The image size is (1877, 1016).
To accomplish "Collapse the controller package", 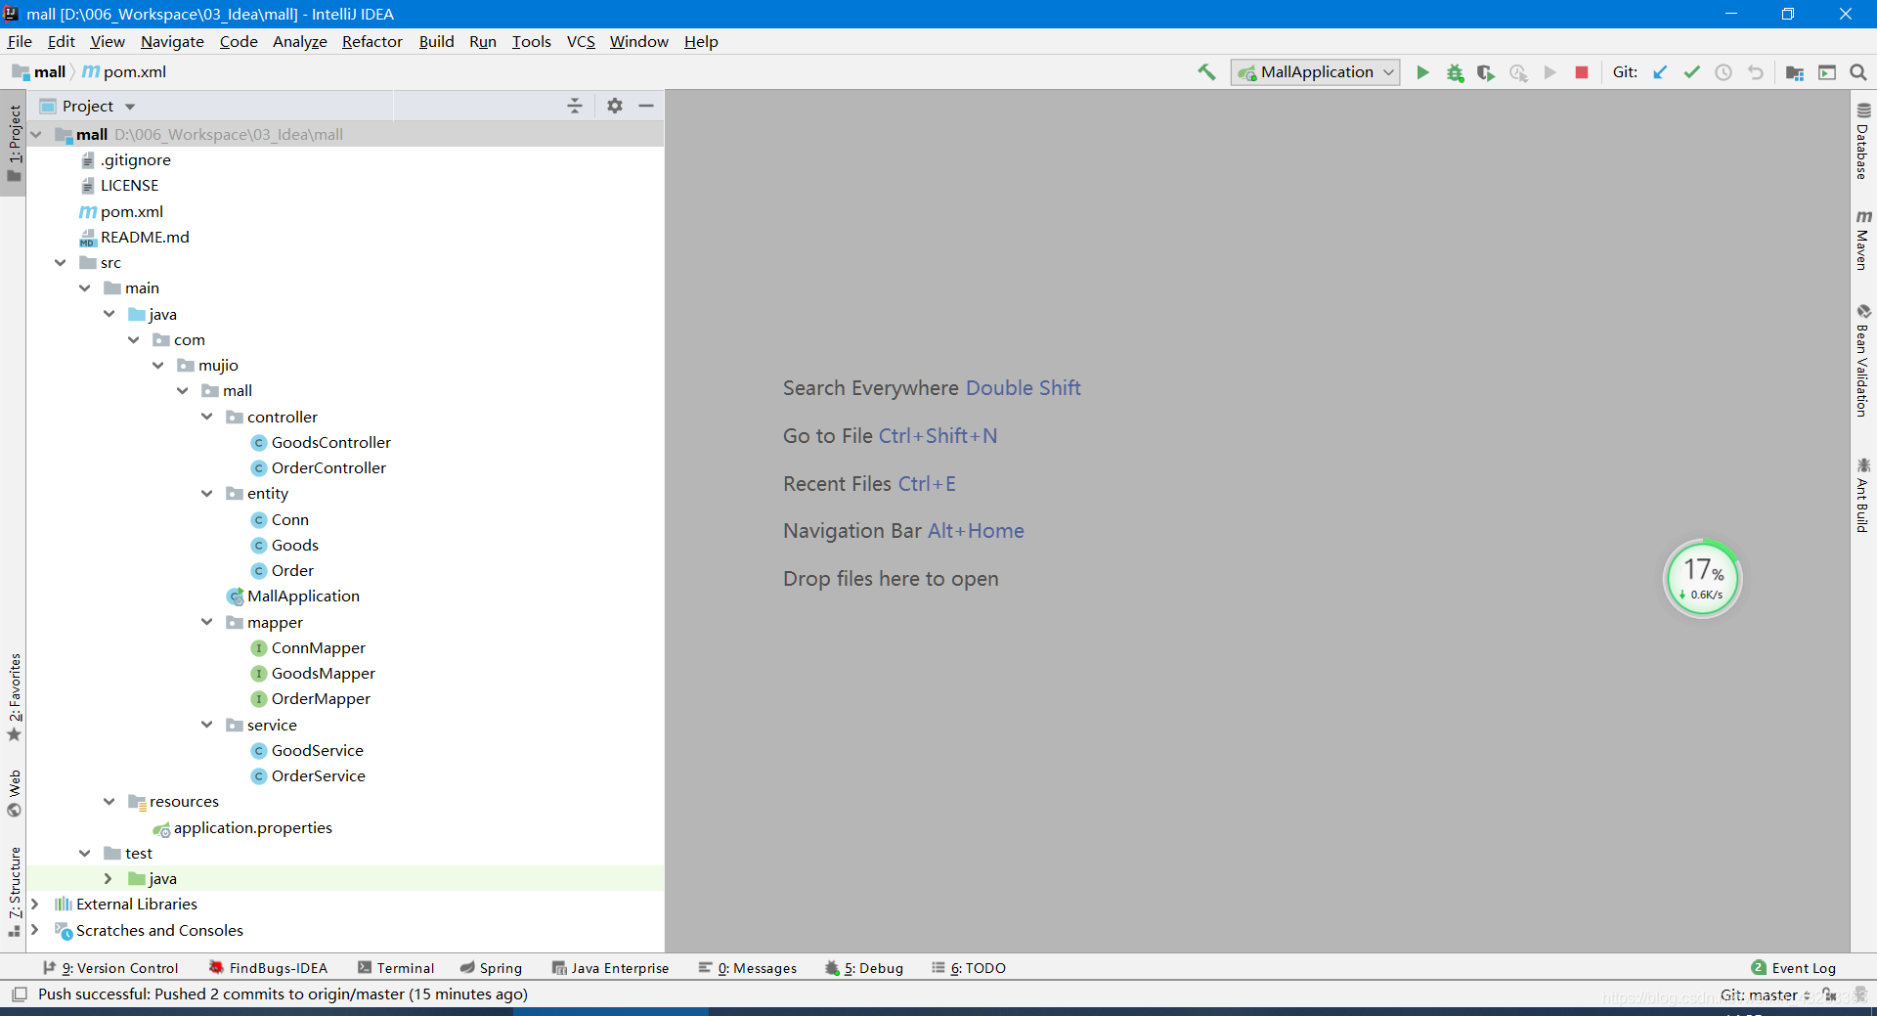I will coord(207,417).
